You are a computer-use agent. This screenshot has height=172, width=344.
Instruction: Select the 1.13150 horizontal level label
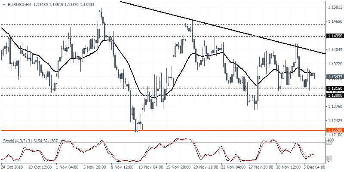[x=335, y=89]
